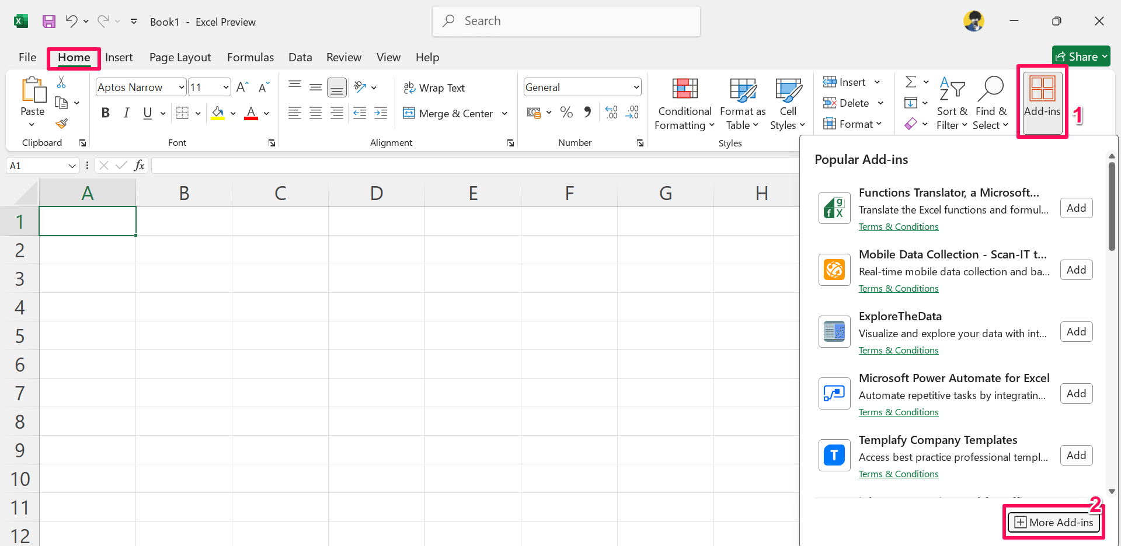Apply Percent Style format
This screenshot has height=546, width=1121.
566,112
